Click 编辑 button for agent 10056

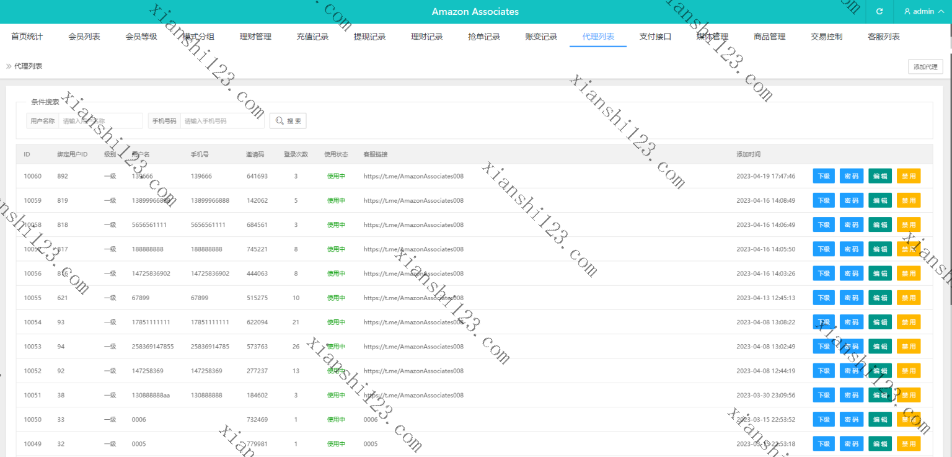click(880, 273)
